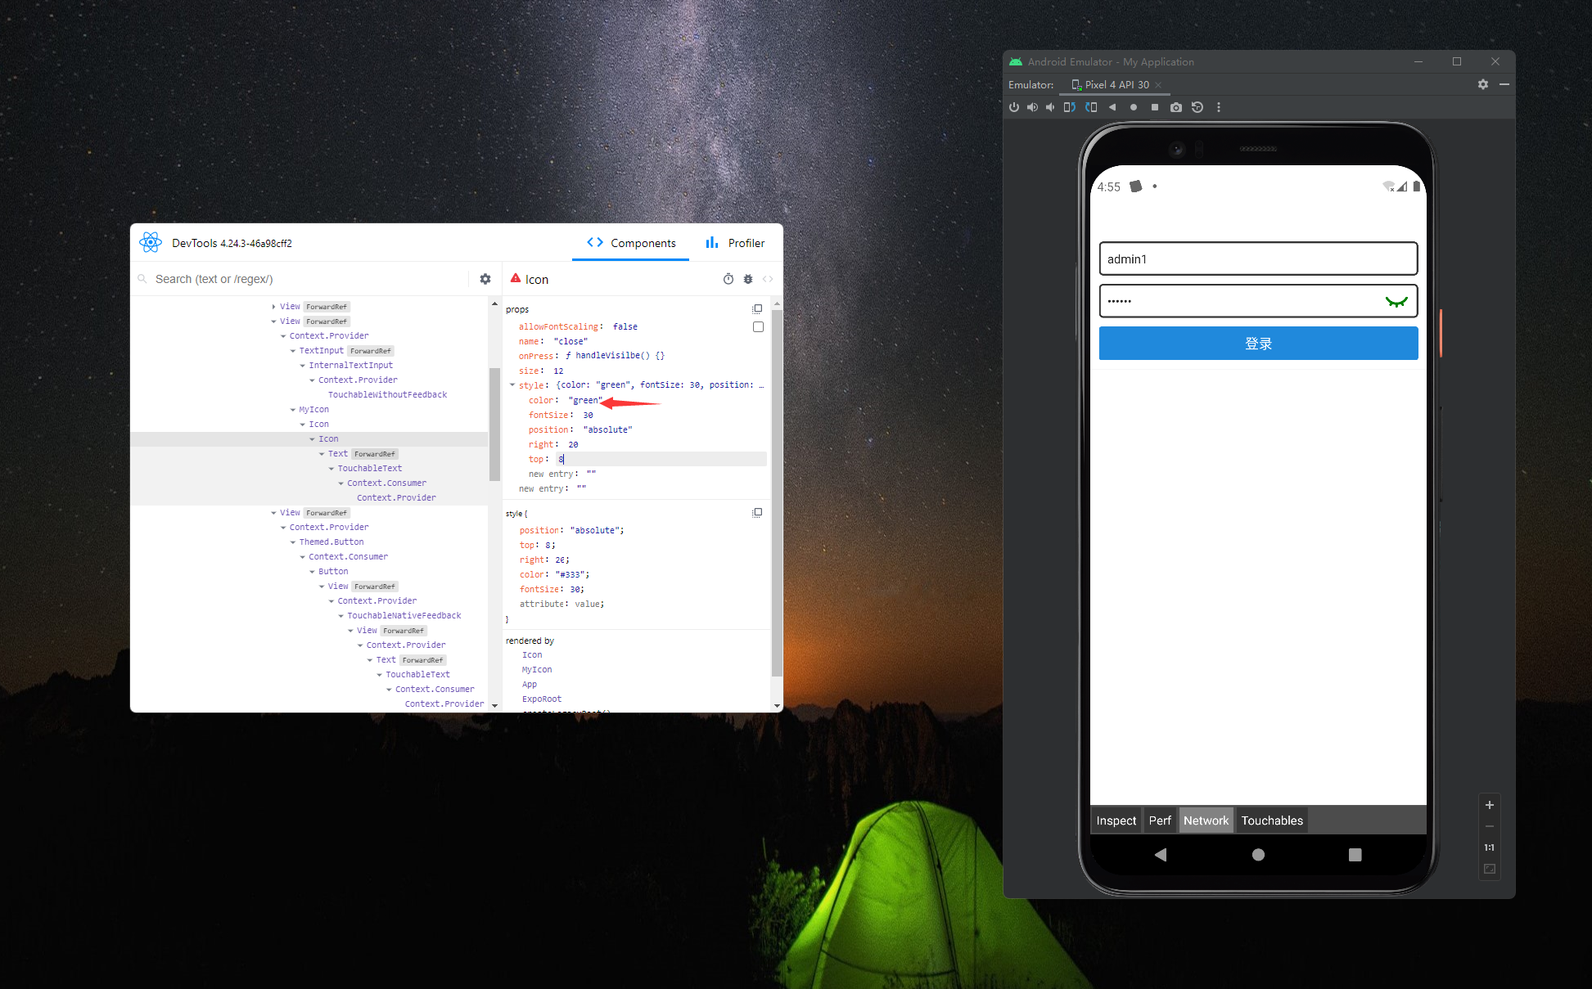The height and width of the screenshot is (989, 1592).
Task: Click the suspend stopwatch icon in DevTools
Action: (728, 279)
